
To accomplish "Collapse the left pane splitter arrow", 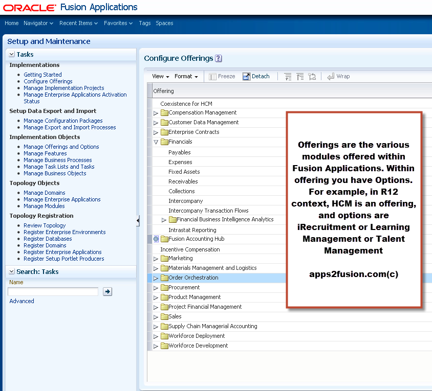I will point(138,220).
